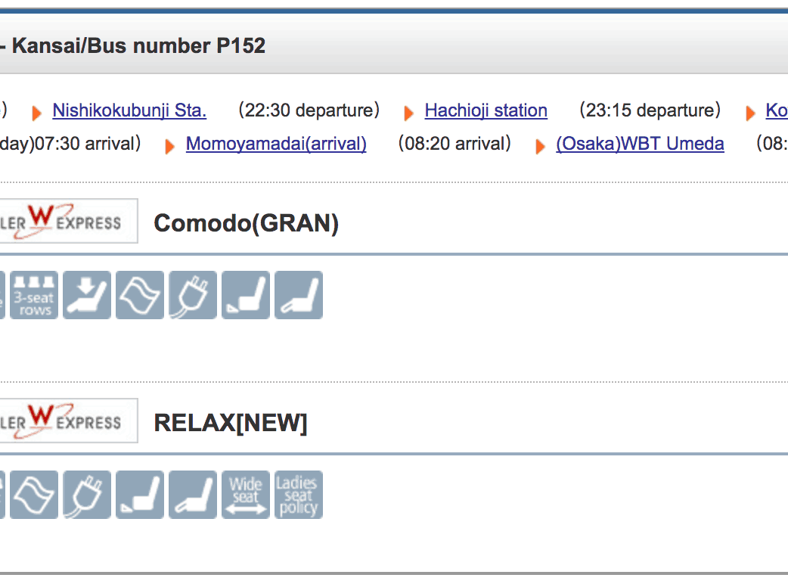Screen dimensions: 788x584
Task: Click the leg rest seat icon under Comodo(GRAN)
Action: click(299, 295)
